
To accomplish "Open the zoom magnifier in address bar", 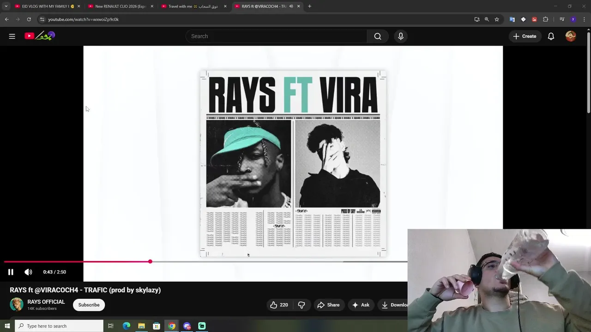I will point(487,19).
